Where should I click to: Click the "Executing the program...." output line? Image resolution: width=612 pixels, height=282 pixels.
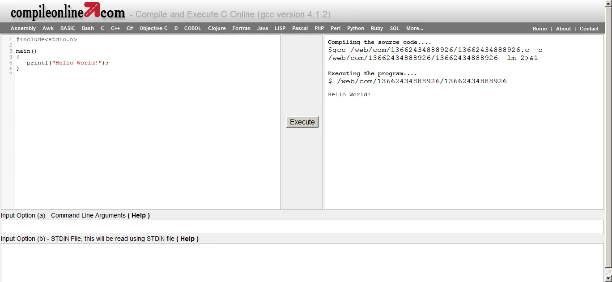click(372, 73)
